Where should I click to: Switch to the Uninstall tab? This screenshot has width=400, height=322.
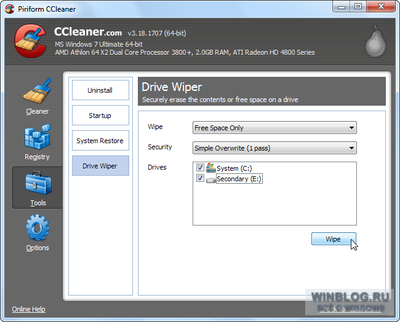100,90
